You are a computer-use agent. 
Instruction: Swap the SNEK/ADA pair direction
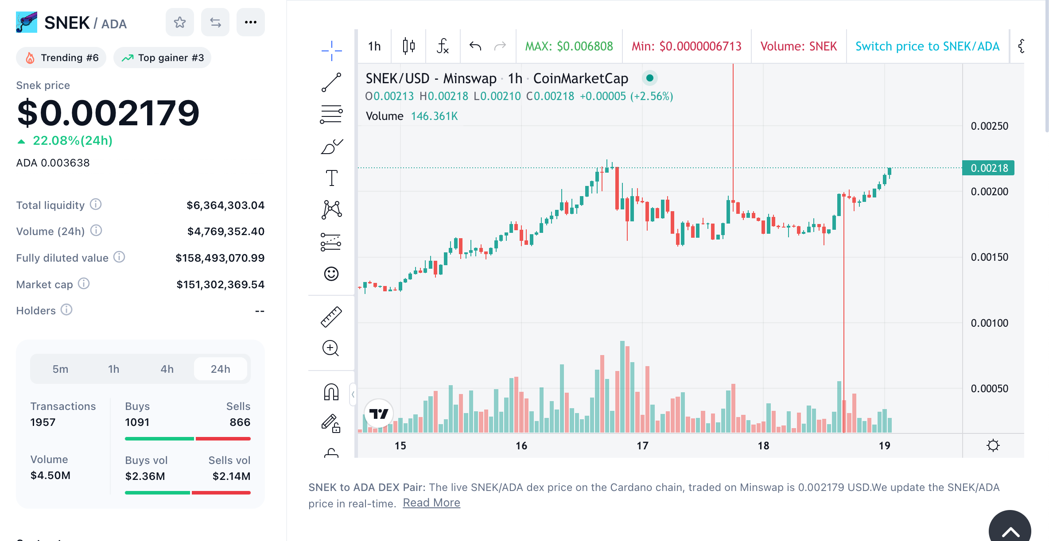point(215,22)
